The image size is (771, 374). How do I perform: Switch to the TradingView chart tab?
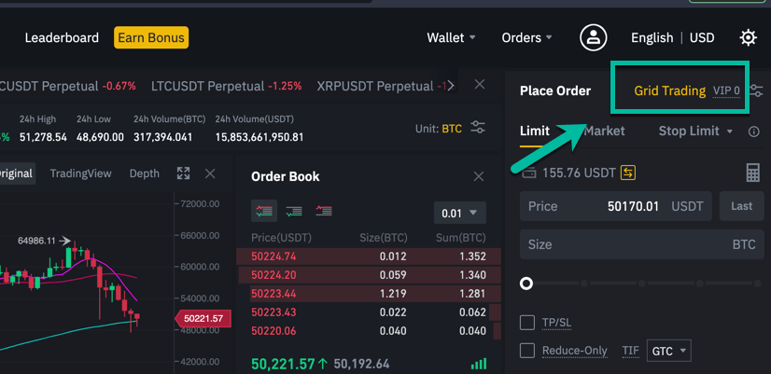point(80,173)
